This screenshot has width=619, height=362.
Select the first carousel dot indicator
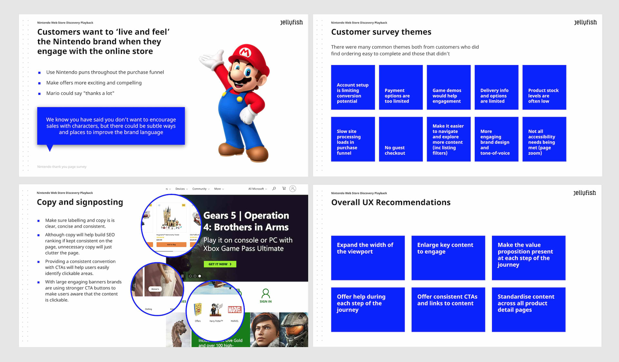click(x=190, y=276)
